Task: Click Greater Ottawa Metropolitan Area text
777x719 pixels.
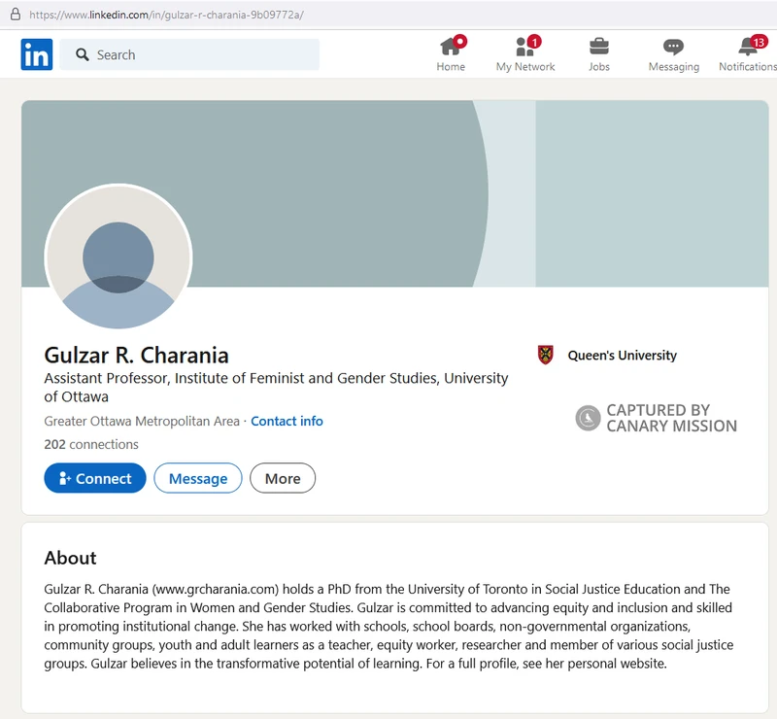Action: [142, 421]
